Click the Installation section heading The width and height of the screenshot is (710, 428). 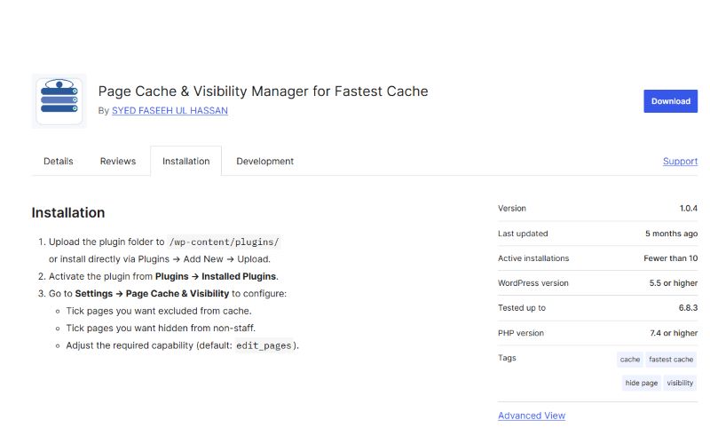[x=68, y=213]
